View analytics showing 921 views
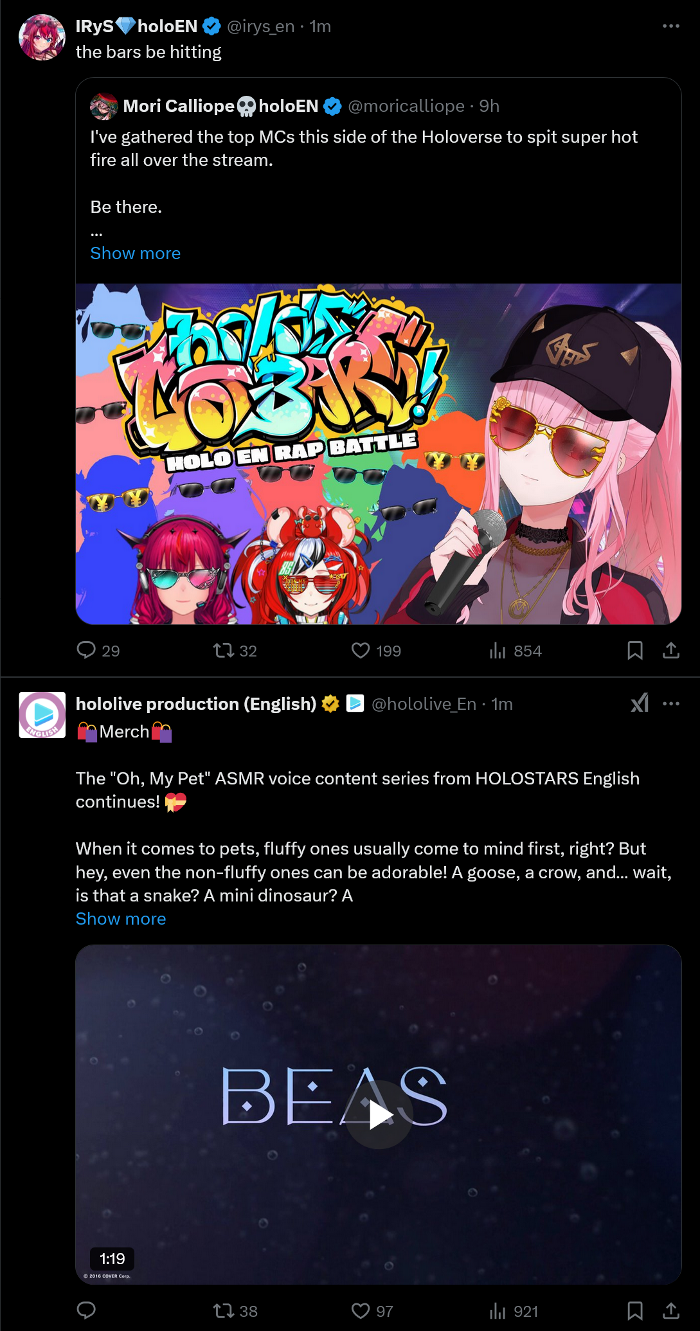Screen dimensions: 700x1331 [x=514, y=1310]
